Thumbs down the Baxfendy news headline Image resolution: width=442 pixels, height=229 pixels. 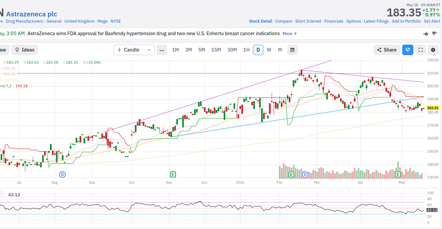click(434, 33)
